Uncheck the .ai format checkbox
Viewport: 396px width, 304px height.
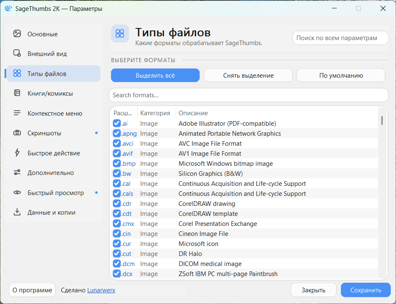[x=117, y=123]
